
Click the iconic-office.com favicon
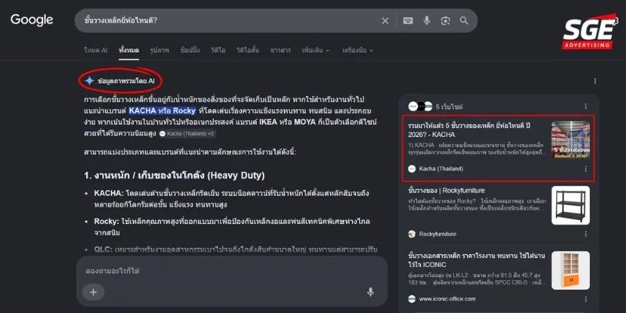click(412, 299)
